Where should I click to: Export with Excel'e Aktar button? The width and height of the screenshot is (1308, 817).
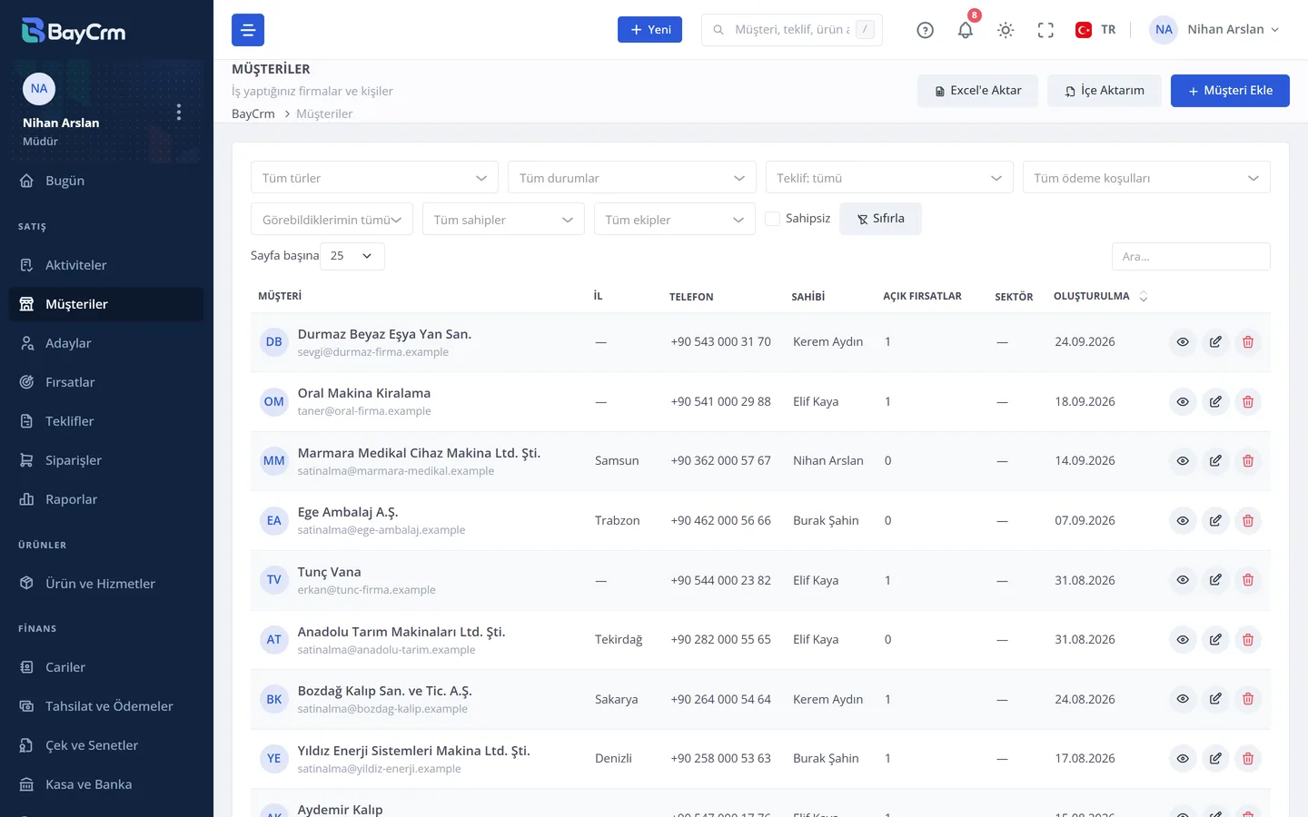(977, 91)
